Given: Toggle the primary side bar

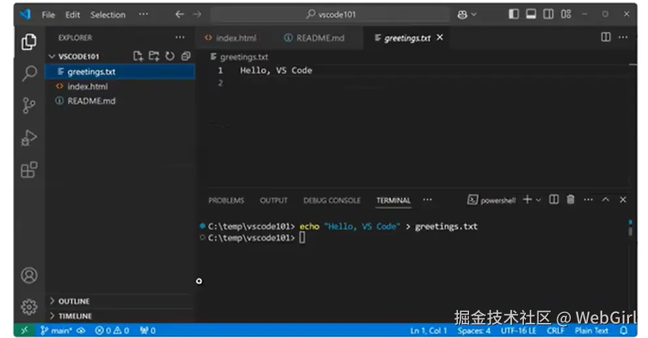Looking at the screenshot, I should pos(513,14).
